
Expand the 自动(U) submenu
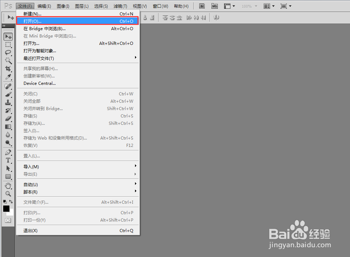(x=78, y=184)
